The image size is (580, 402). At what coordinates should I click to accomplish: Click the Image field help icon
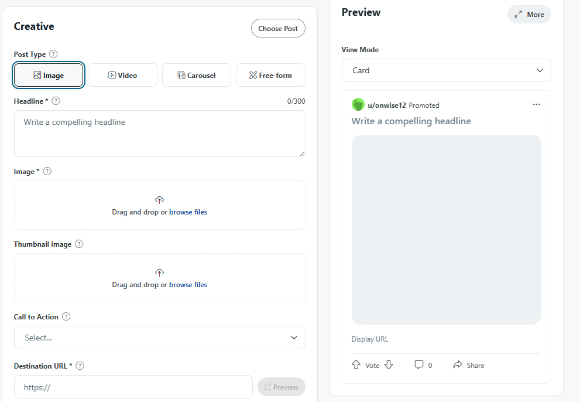[47, 171]
